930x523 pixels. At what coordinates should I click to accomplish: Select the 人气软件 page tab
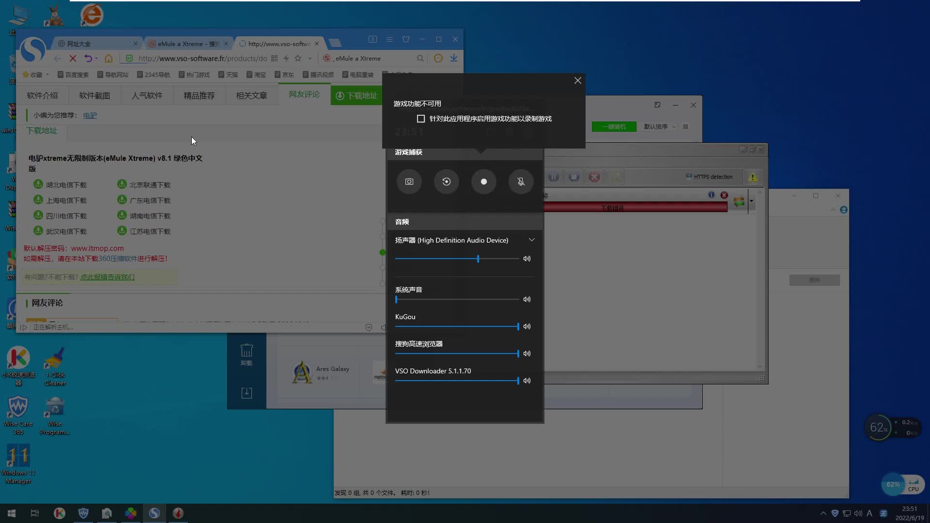(147, 95)
